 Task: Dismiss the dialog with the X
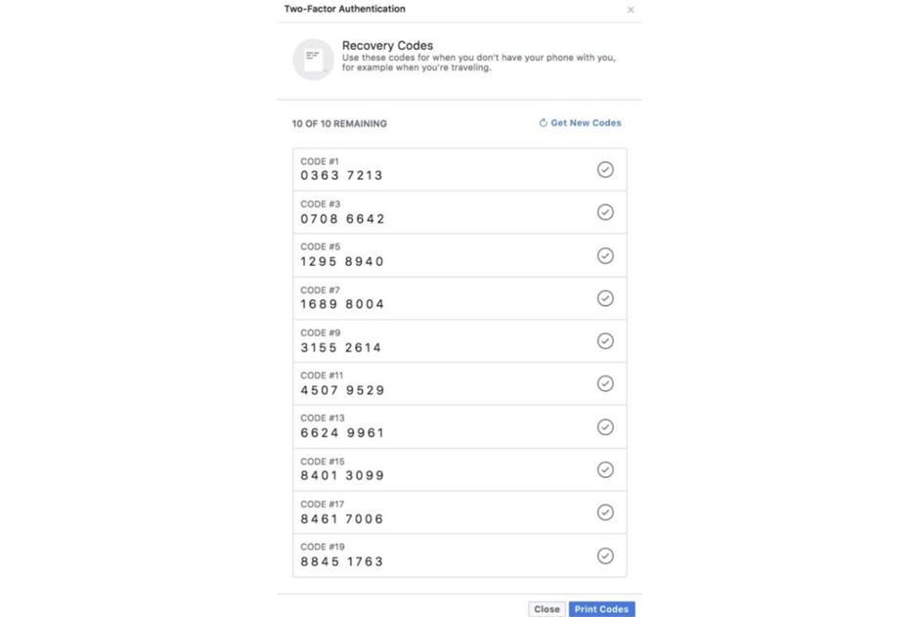tap(631, 9)
